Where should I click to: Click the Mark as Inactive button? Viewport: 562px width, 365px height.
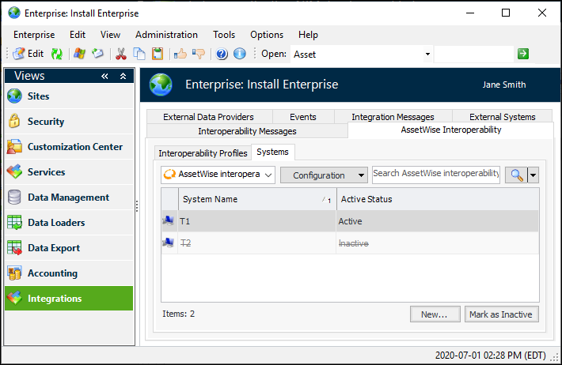pos(501,314)
